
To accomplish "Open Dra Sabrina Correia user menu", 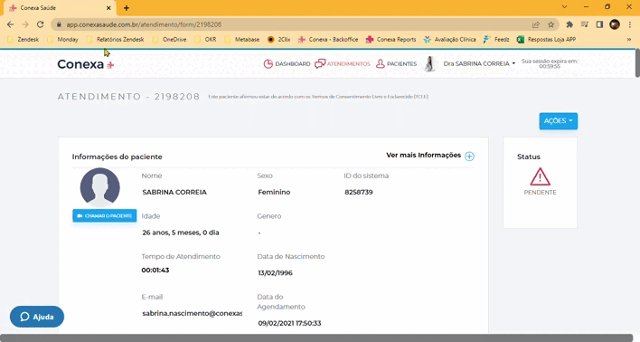I will point(479,63).
